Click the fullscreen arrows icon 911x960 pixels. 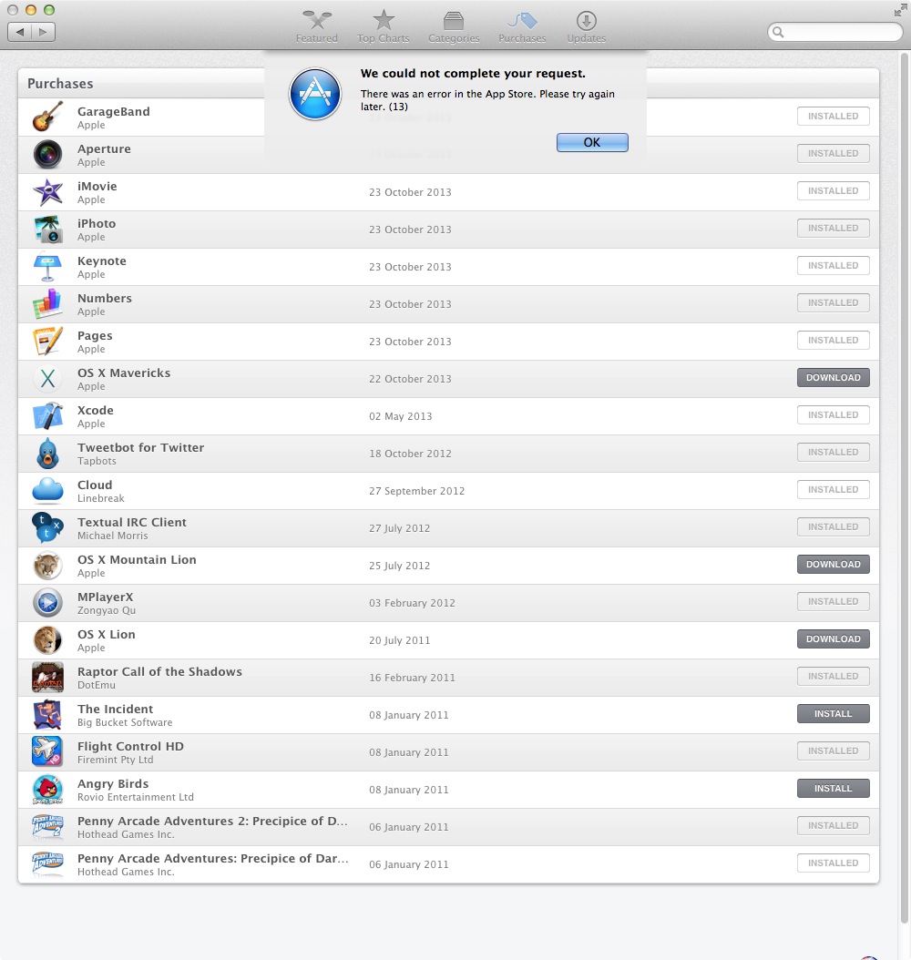[900, 10]
